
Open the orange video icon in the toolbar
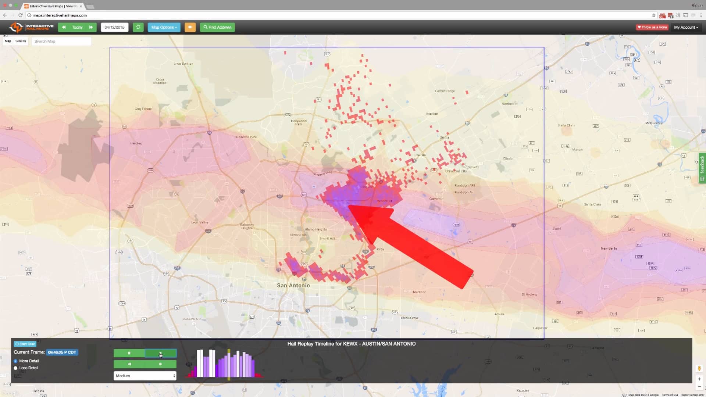190,27
